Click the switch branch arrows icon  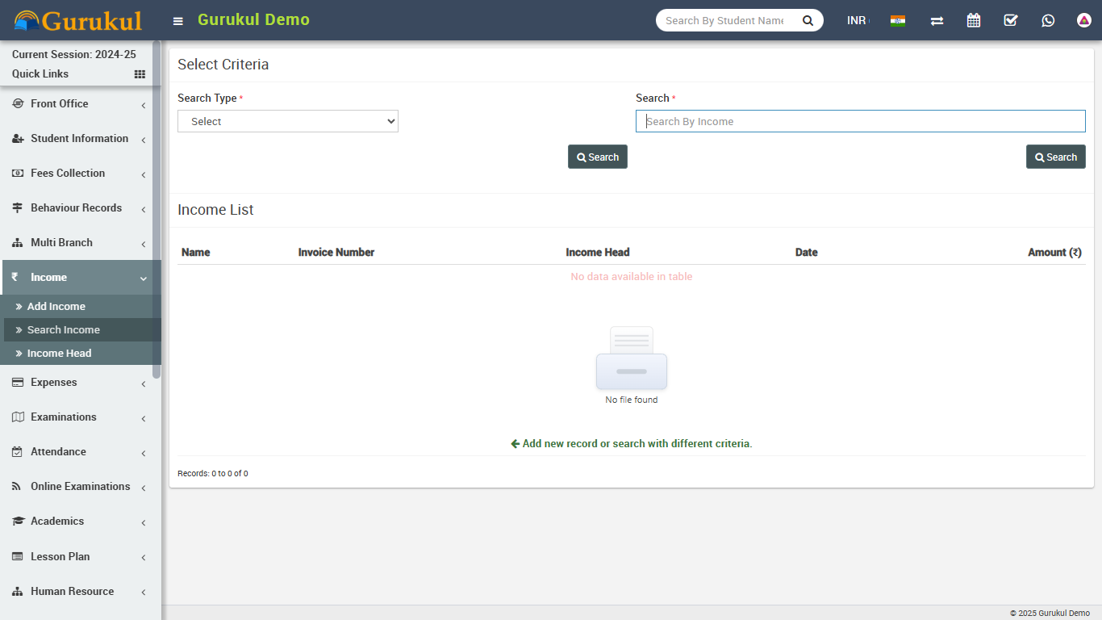(x=937, y=21)
